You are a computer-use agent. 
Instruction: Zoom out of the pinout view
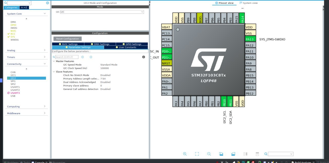pyautogui.click(x=209, y=154)
